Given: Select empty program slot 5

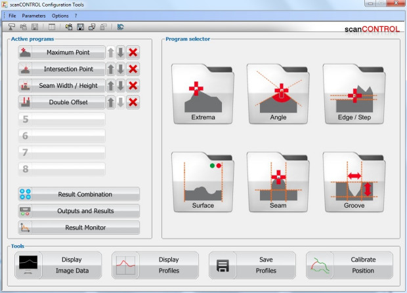Looking at the screenshot, I should pos(62,119).
